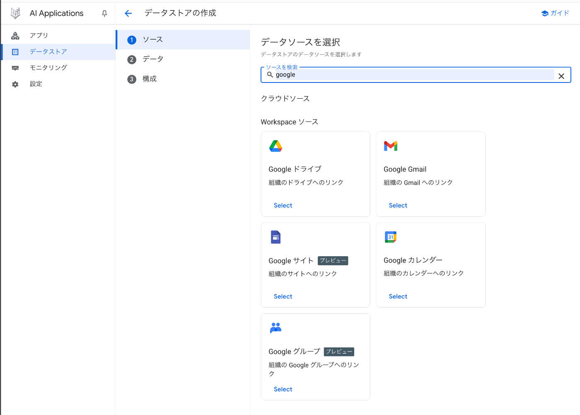Click the モニタリング sidebar icon
580x415 pixels.
(15, 68)
